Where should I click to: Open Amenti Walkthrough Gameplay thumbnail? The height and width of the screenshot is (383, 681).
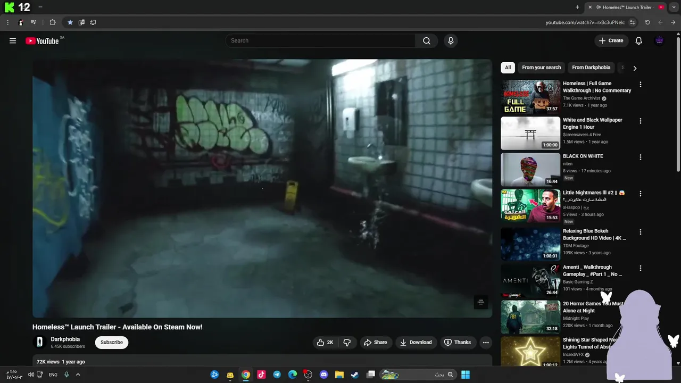[530, 281]
